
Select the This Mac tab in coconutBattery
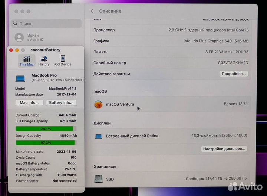(27, 61)
